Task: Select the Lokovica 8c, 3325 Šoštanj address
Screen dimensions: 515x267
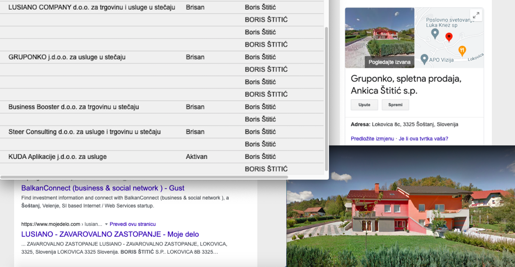Action: coord(415,125)
